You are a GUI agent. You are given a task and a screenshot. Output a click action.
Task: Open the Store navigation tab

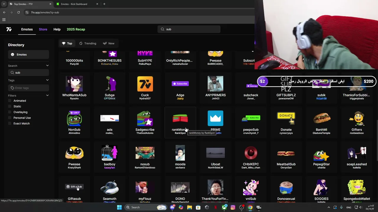(43, 29)
